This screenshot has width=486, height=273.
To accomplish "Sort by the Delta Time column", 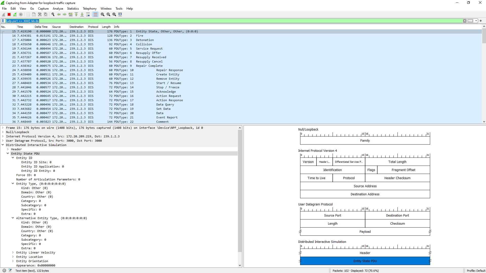I will pos(42,27).
